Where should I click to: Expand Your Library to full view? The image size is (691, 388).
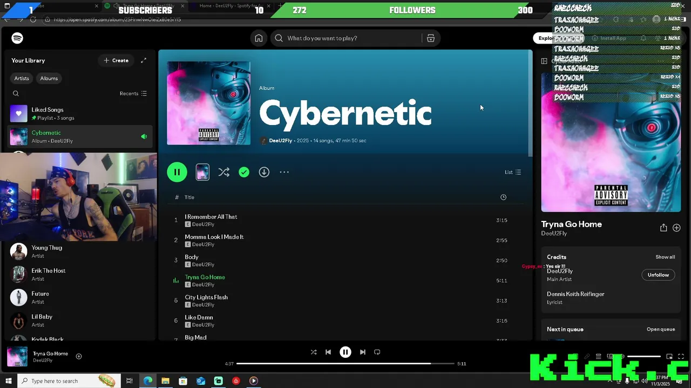(144, 60)
